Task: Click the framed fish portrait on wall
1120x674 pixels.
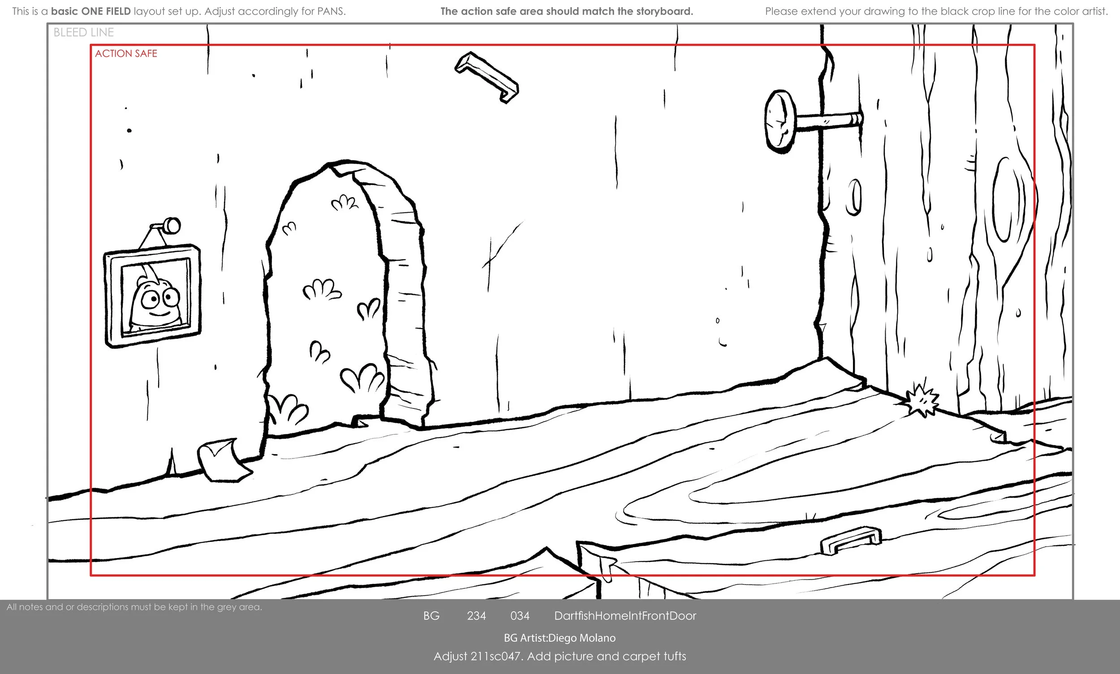Action: (153, 296)
